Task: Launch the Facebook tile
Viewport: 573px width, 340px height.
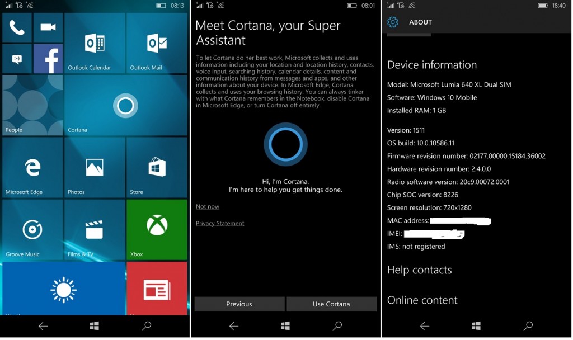Action: 48,59
